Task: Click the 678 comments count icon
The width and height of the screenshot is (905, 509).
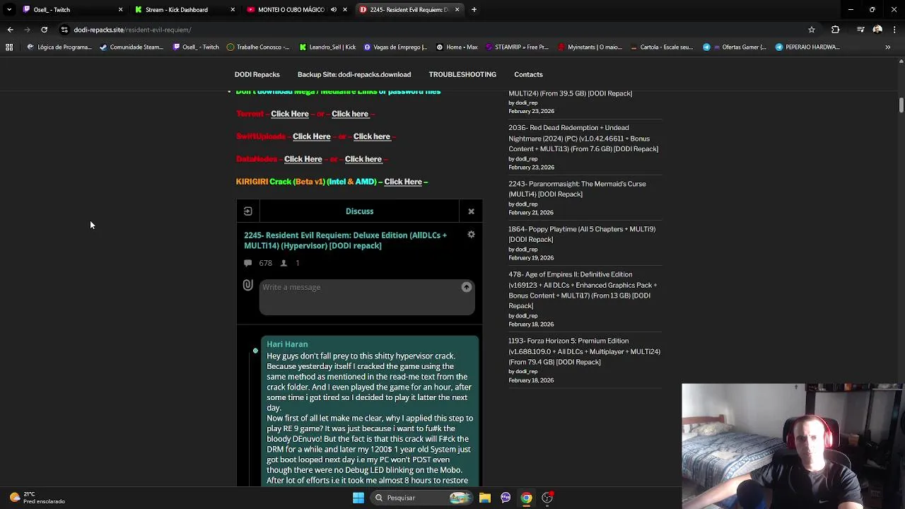Action: [x=247, y=263]
